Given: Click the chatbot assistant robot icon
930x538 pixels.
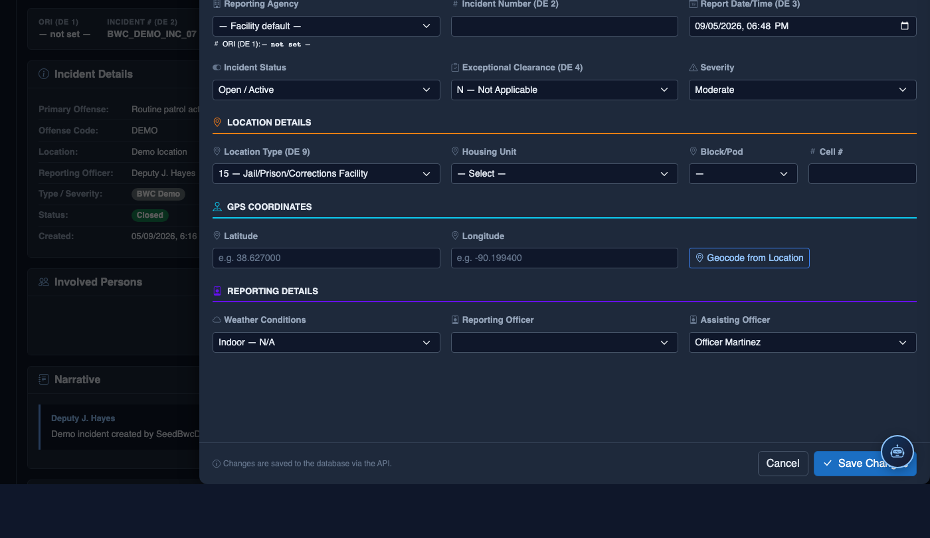Looking at the screenshot, I should 897,452.
